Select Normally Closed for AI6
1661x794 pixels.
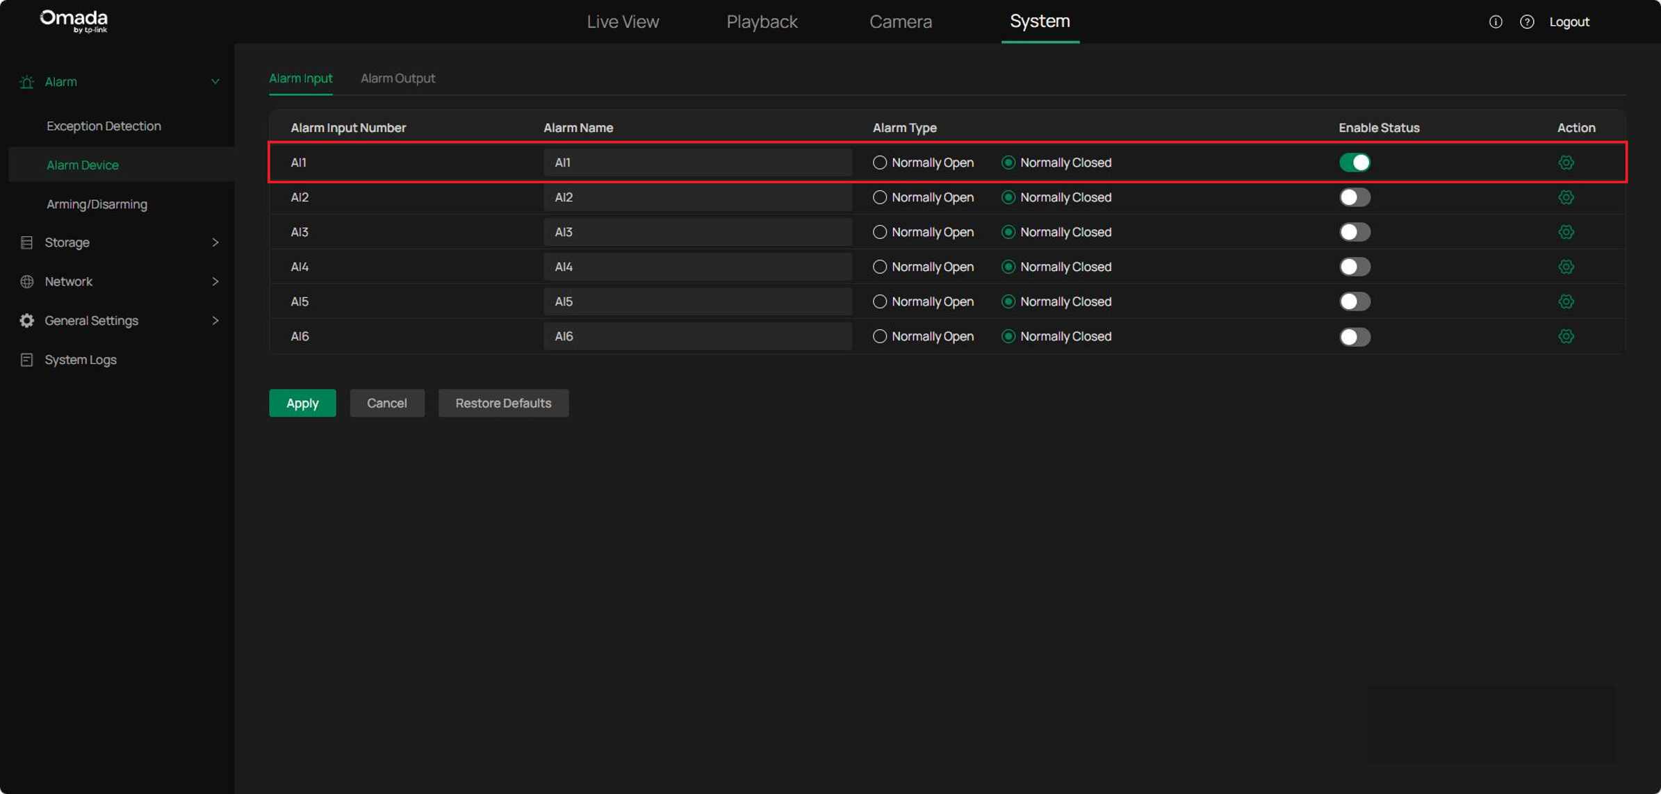[1008, 336]
